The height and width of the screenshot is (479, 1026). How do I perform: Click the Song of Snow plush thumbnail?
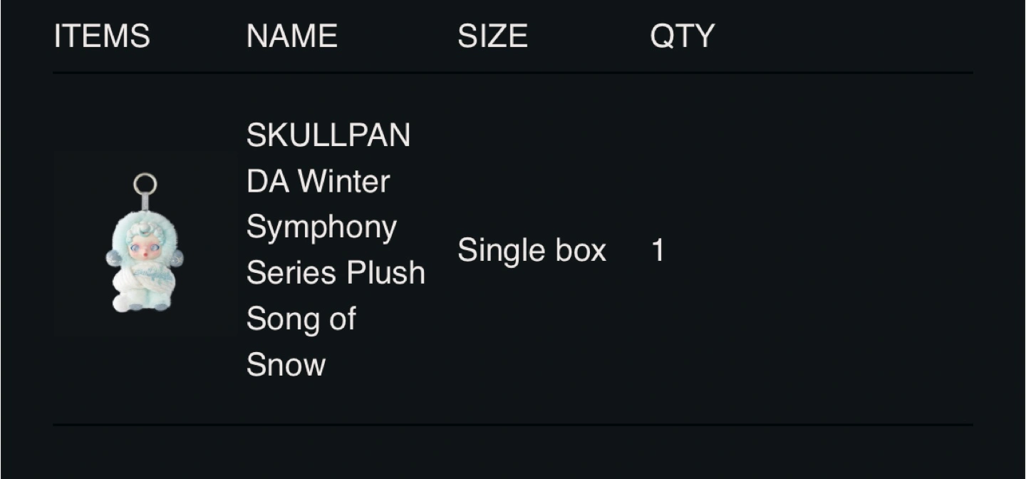pyautogui.click(x=145, y=243)
